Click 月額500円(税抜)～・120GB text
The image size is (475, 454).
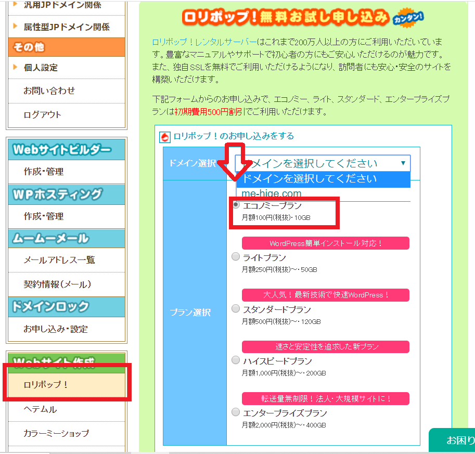(281, 321)
